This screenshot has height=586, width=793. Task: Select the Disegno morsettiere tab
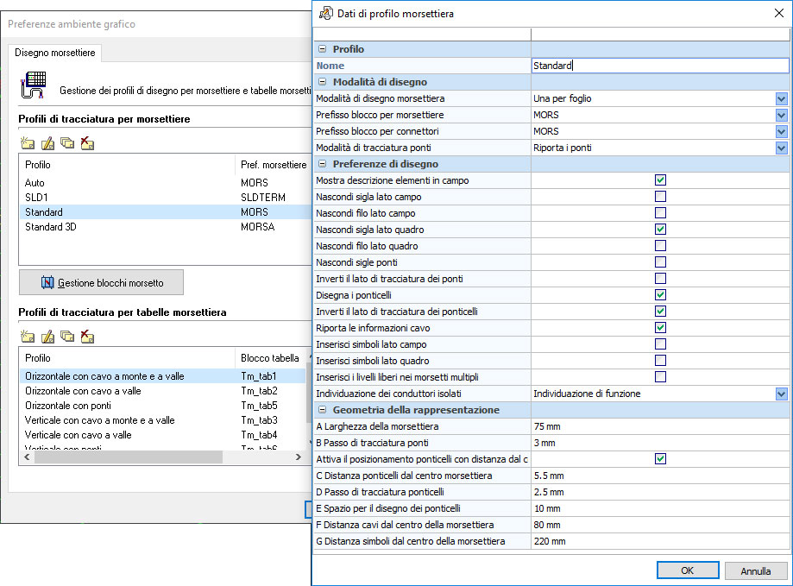point(55,53)
